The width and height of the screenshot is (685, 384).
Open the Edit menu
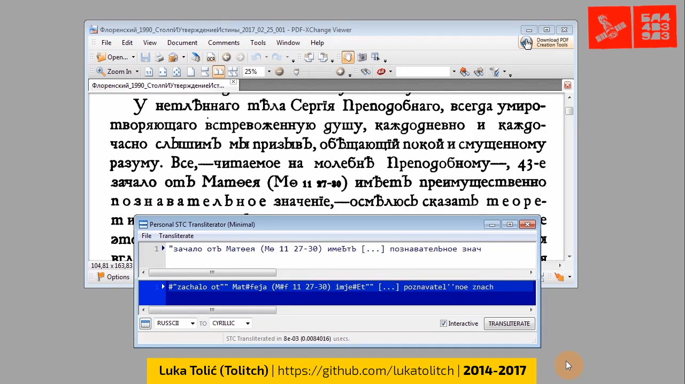coord(127,43)
